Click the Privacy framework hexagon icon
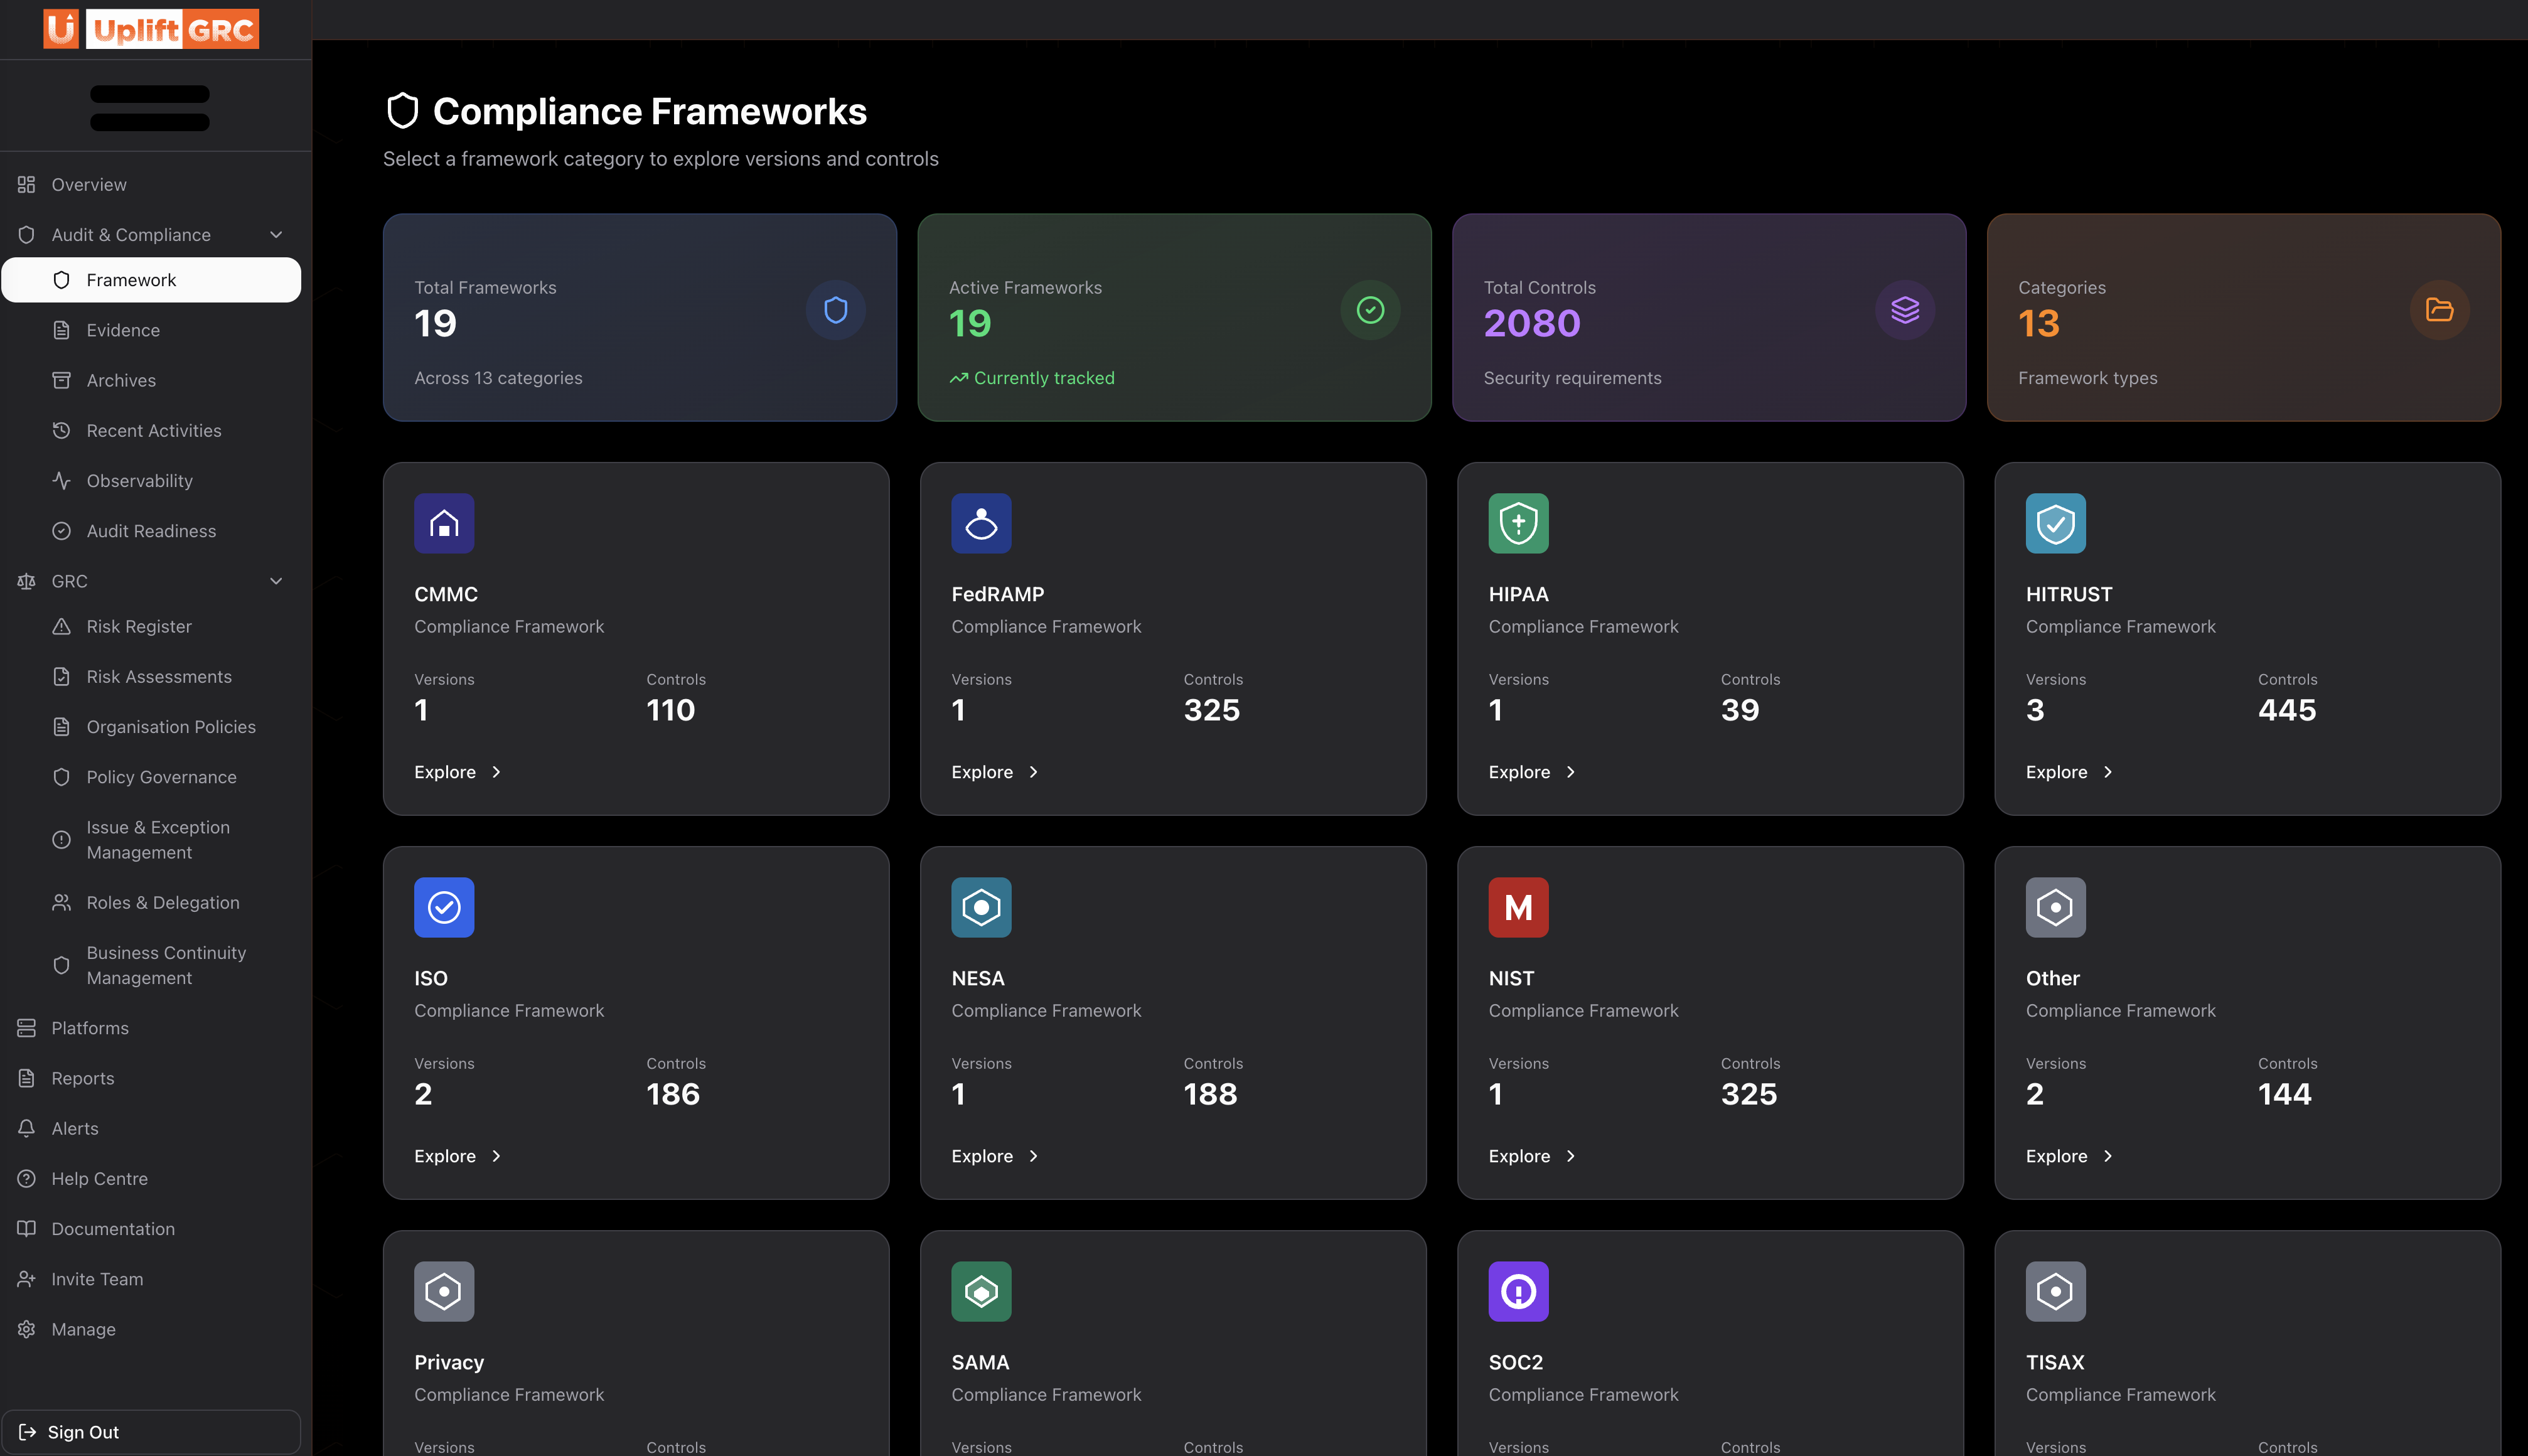The image size is (2528, 1456). pos(444,1291)
